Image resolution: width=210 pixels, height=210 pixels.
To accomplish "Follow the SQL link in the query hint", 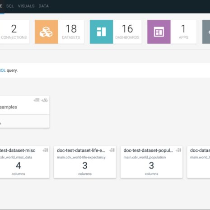I will (x=3, y=70).
